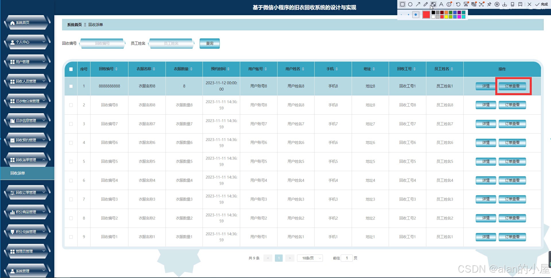Click 订单查看 for row 8888888888
The height and width of the screenshot is (278, 551).
512,86
